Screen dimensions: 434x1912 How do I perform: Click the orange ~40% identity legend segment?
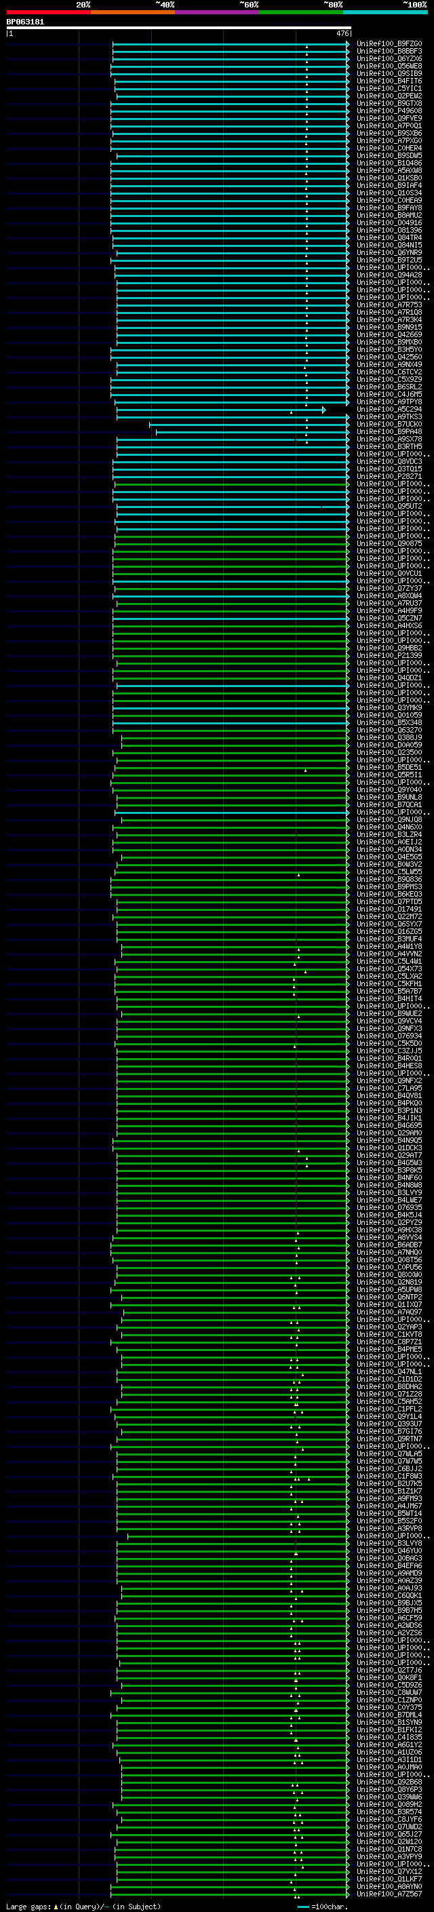133,12
